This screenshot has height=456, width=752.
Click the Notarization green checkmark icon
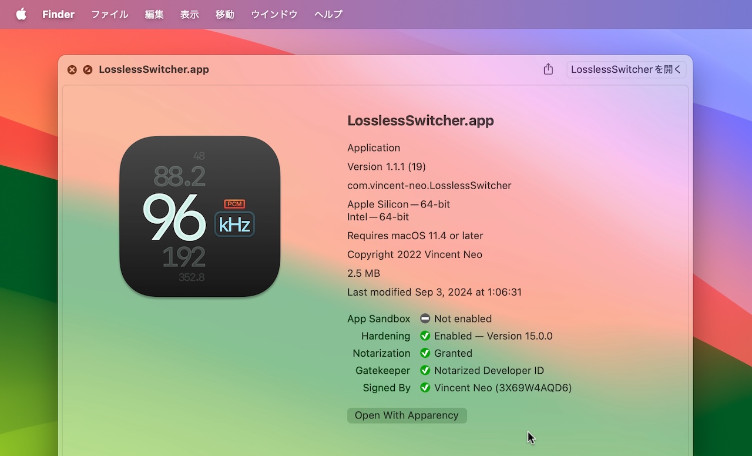coord(425,353)
